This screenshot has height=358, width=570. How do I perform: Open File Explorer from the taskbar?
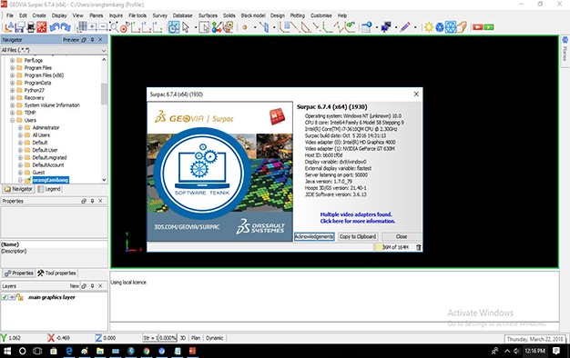[x=100, y=351]
